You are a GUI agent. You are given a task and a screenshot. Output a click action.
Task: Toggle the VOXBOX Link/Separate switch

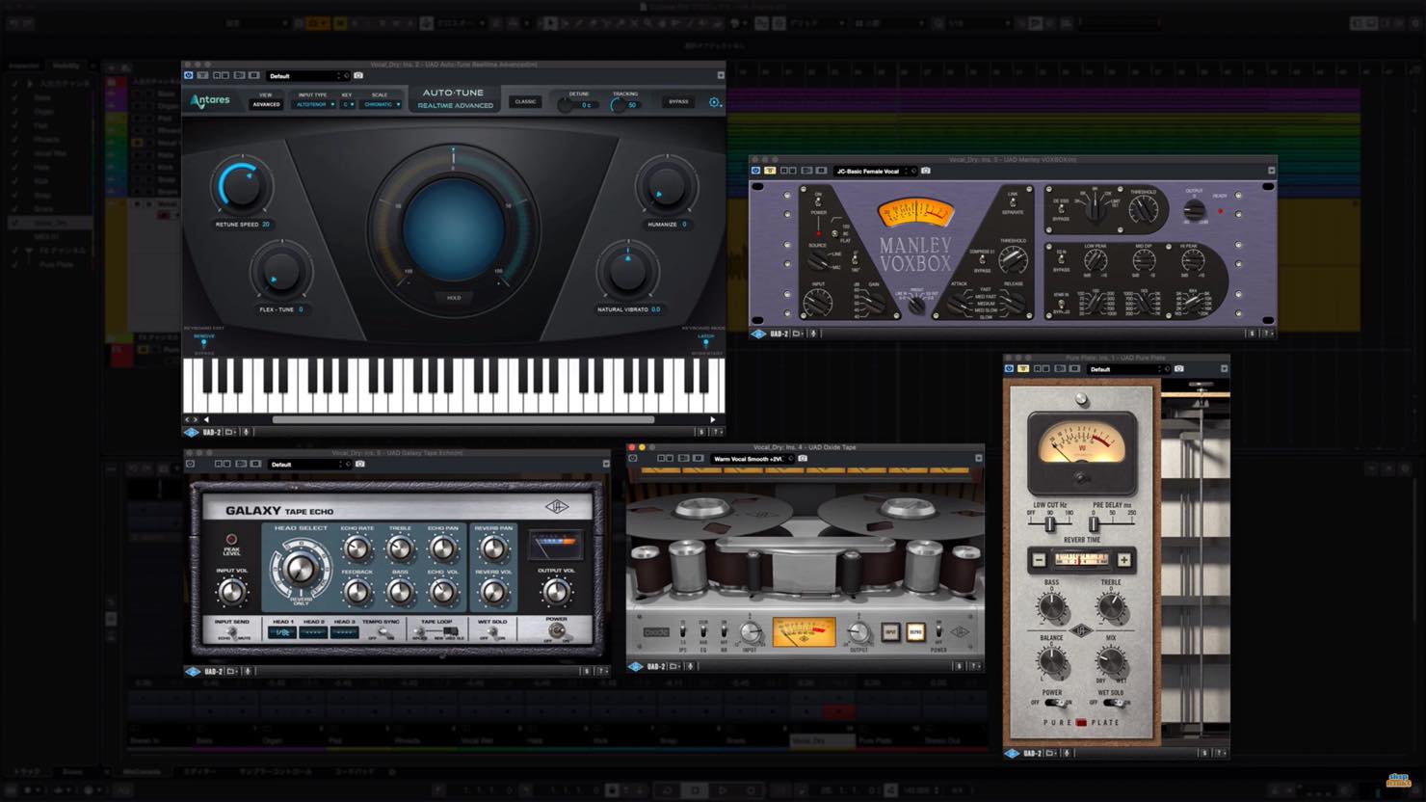click(x=1013, y=202)
